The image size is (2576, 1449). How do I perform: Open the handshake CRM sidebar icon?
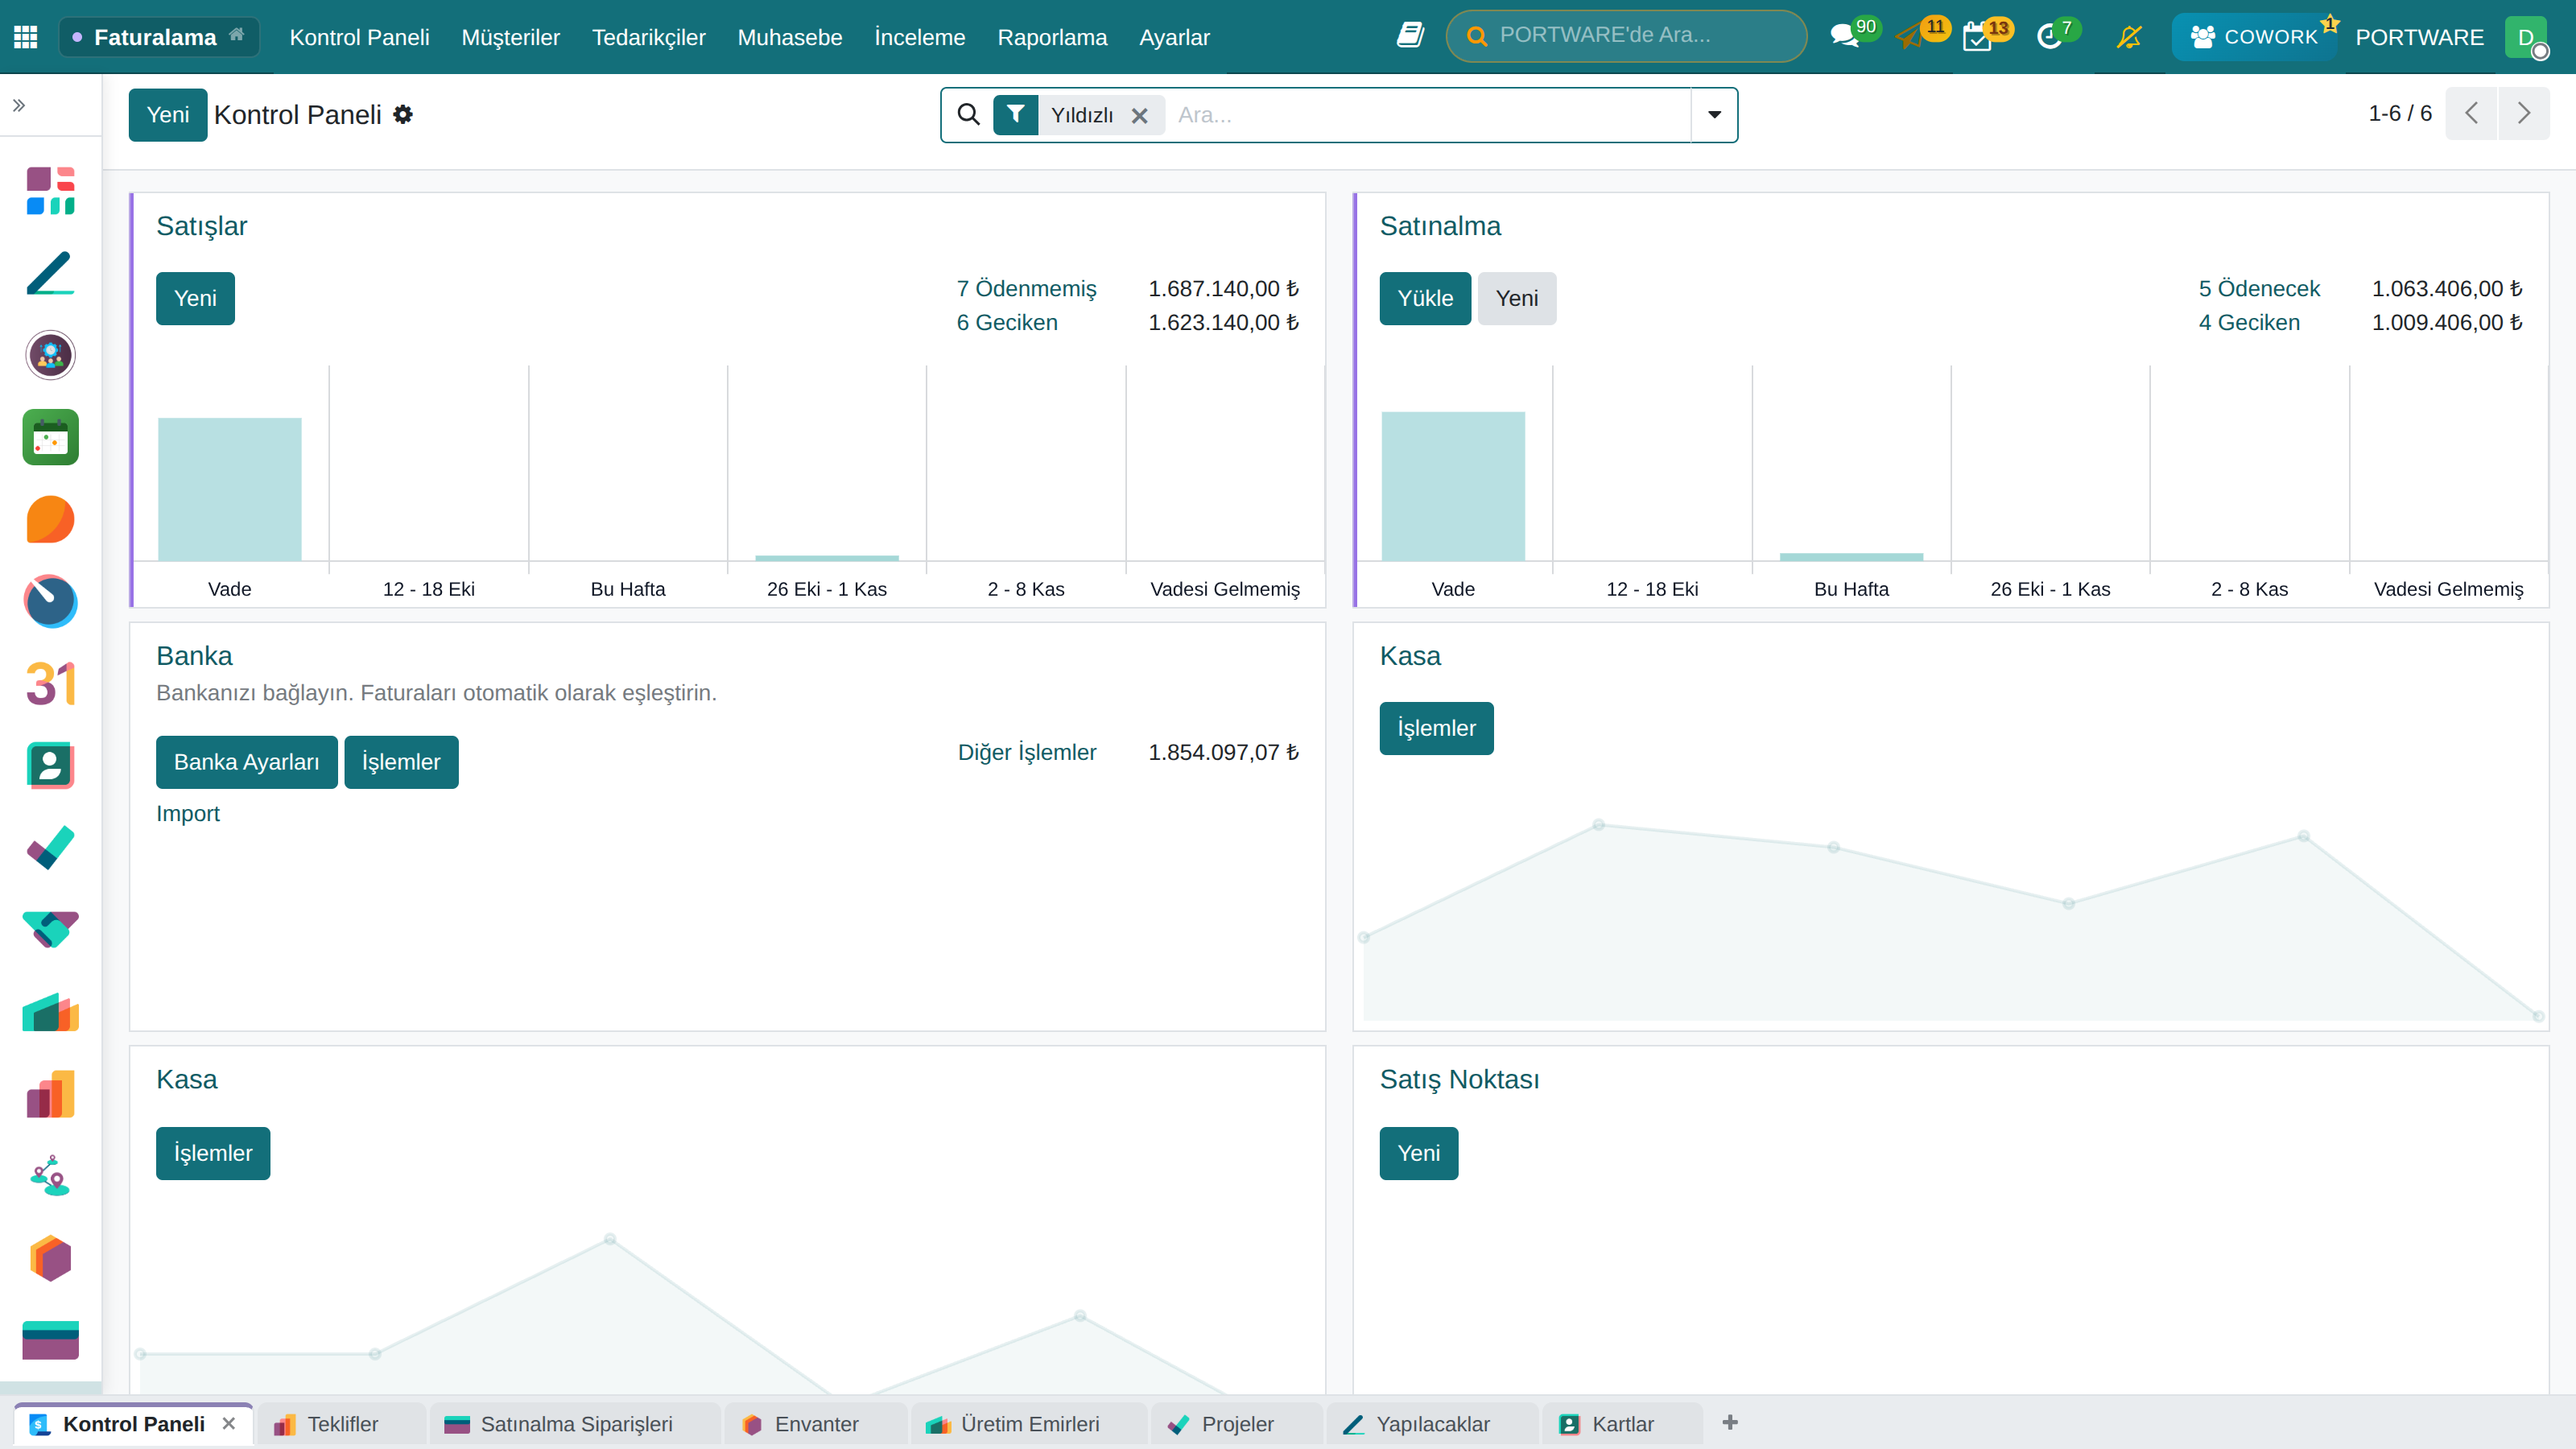coord(50,929)
